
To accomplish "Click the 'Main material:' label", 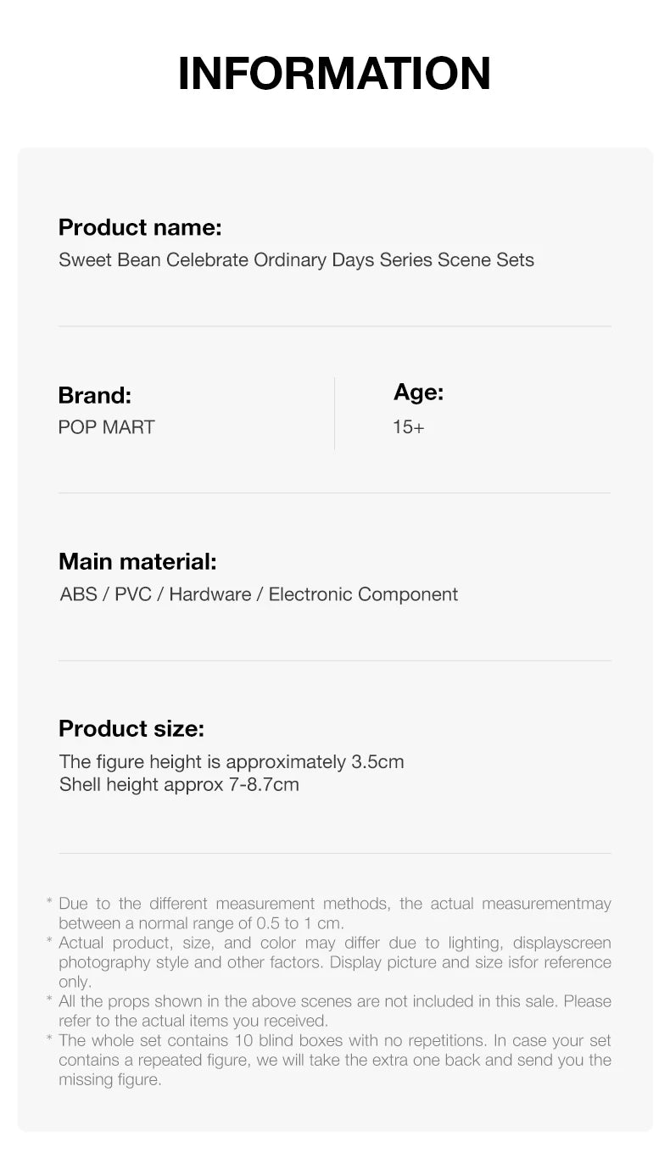I will (x=137, y=561).
